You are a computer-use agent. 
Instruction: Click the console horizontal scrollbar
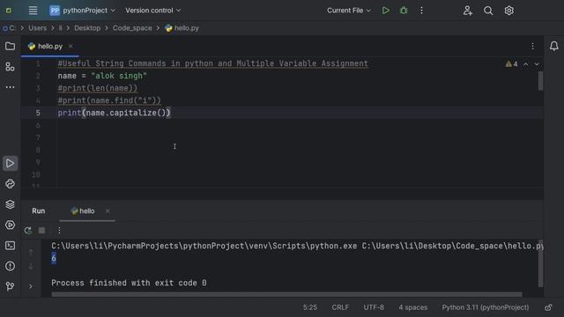286,294
